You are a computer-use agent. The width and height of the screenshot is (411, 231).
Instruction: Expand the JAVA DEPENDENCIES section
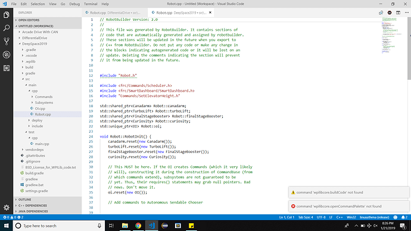[x=33, y=211]
